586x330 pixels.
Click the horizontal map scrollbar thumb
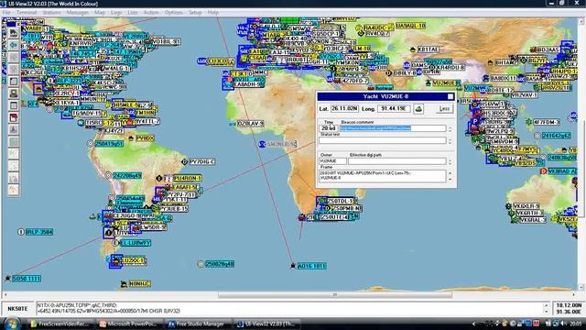(335, 295)
